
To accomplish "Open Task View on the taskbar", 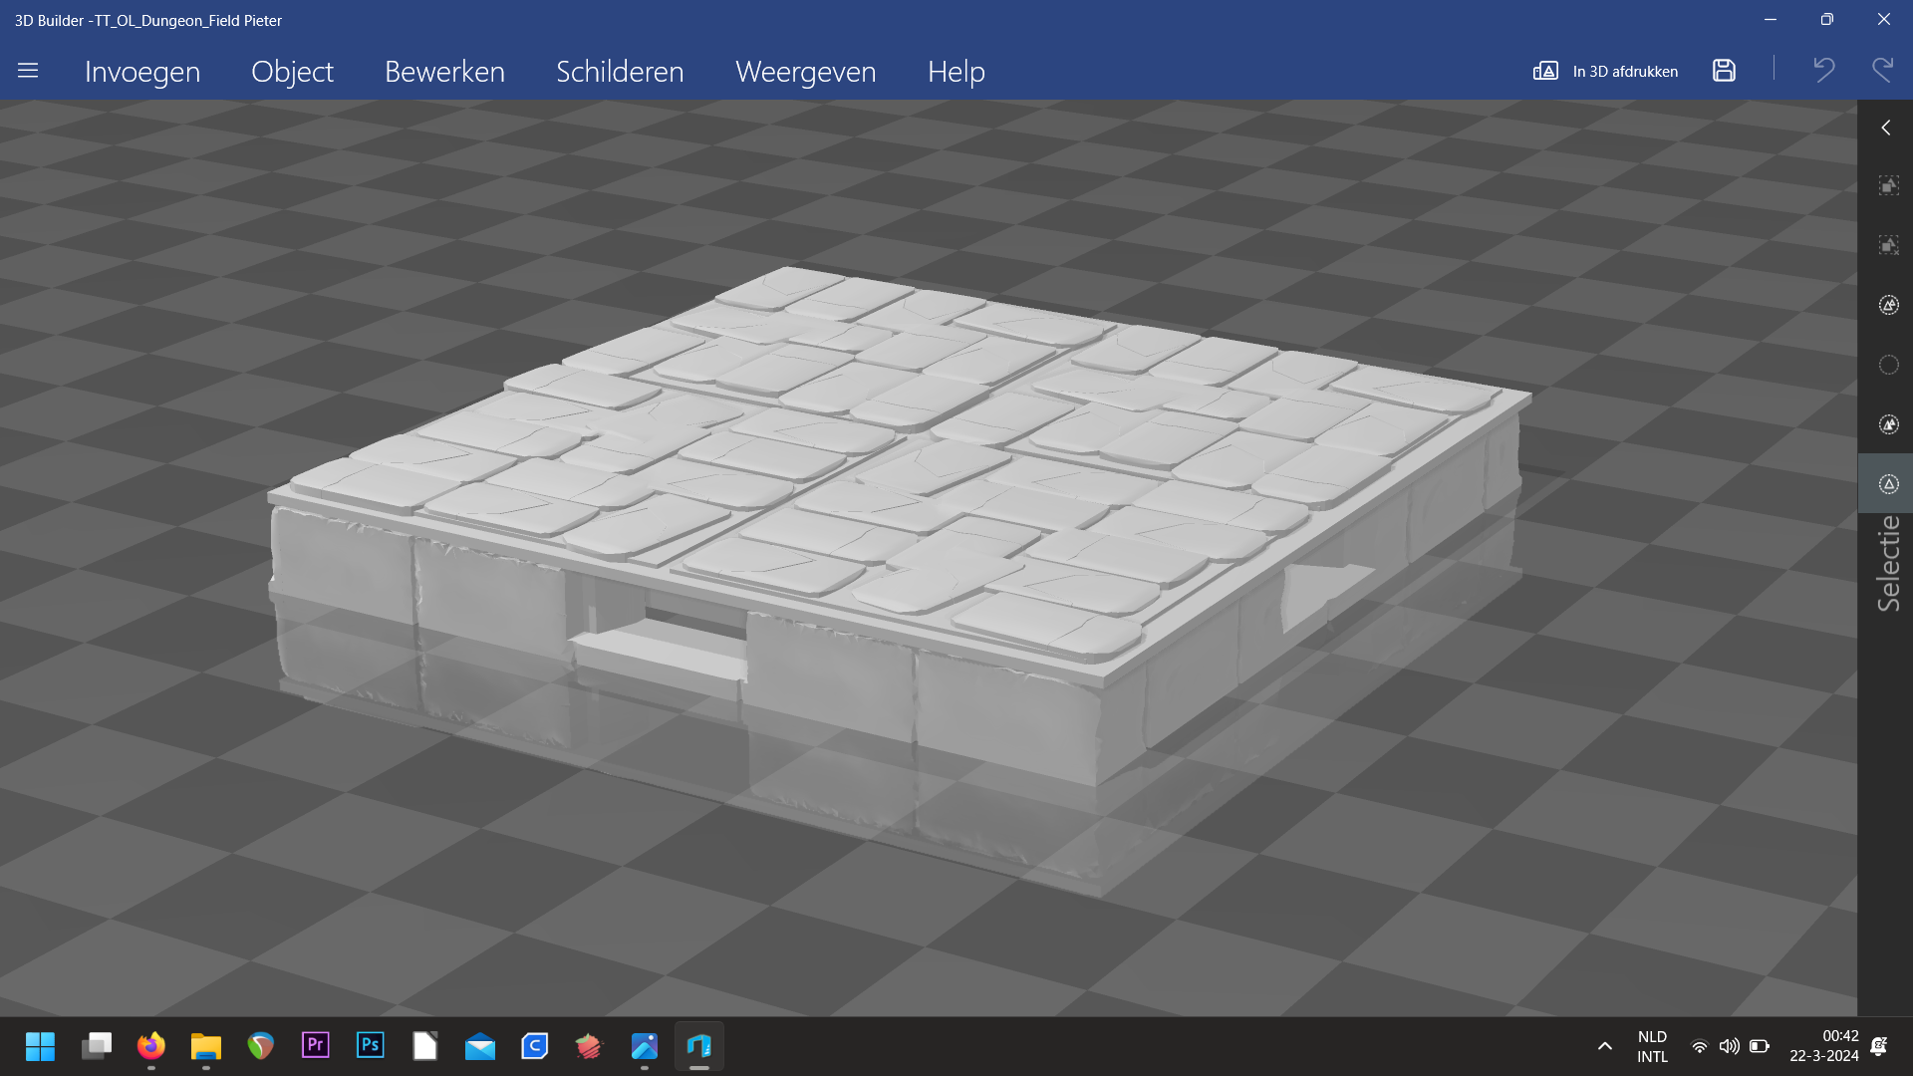I will coord(97,1046).
